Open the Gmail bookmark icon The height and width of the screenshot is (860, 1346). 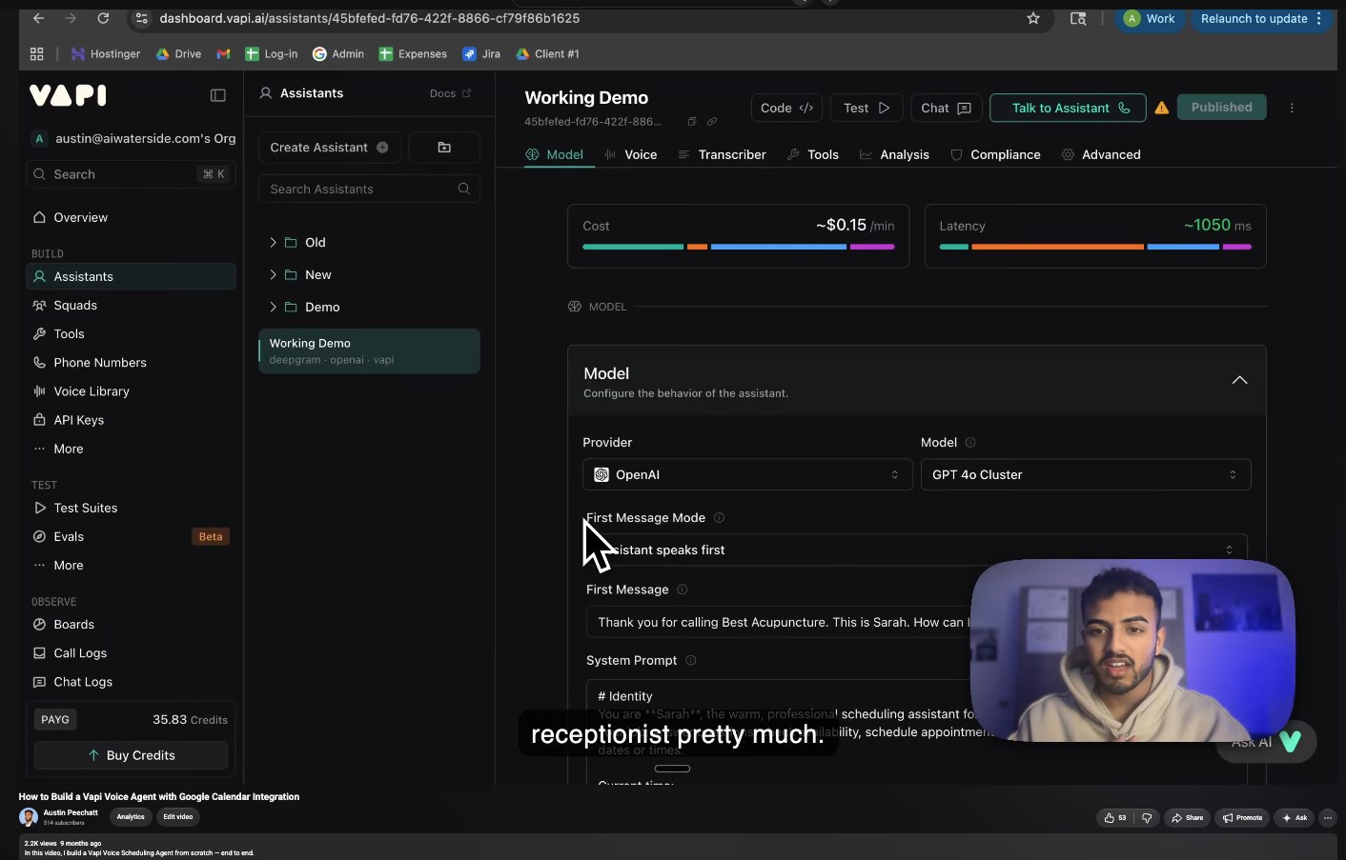223,54
